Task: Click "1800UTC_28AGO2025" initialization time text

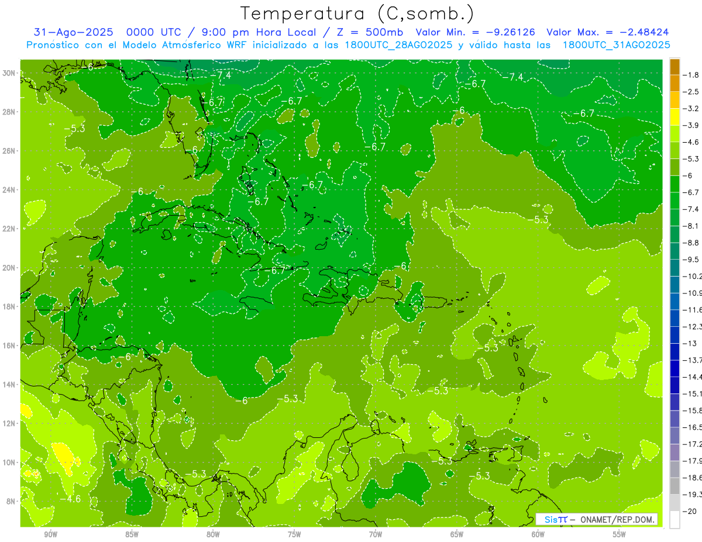Action: [398, 45]
